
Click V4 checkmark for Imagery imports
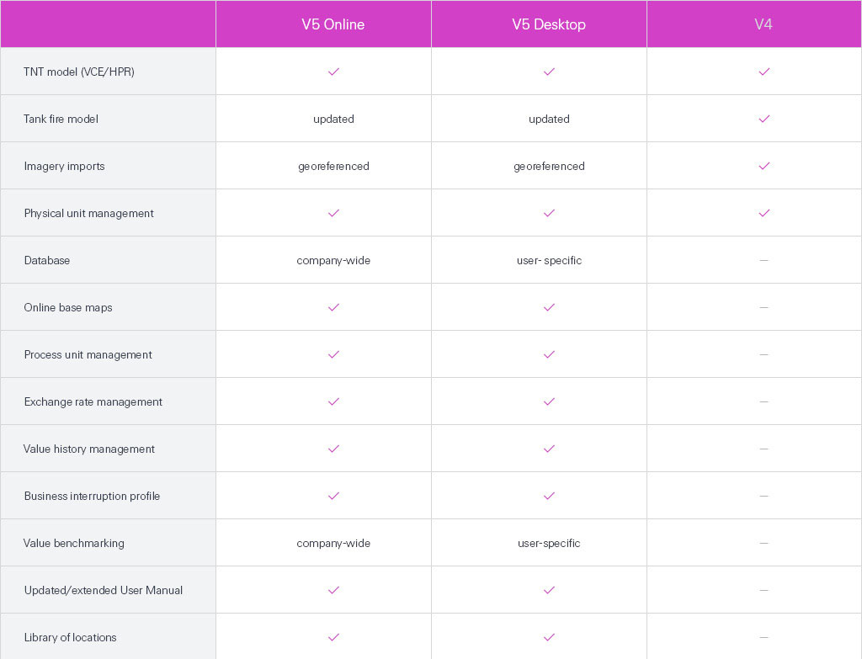point(764,166)
